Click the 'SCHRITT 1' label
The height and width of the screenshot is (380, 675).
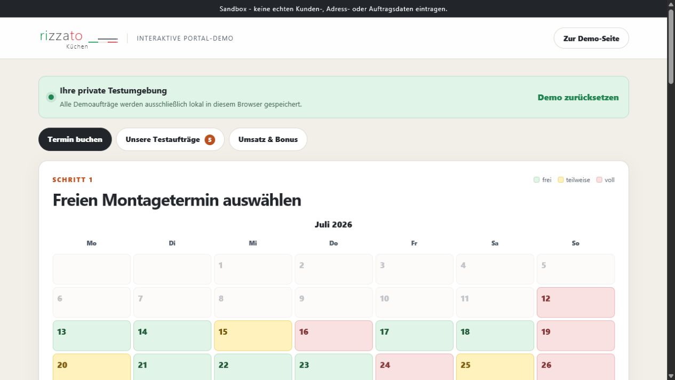coord(73,180)
